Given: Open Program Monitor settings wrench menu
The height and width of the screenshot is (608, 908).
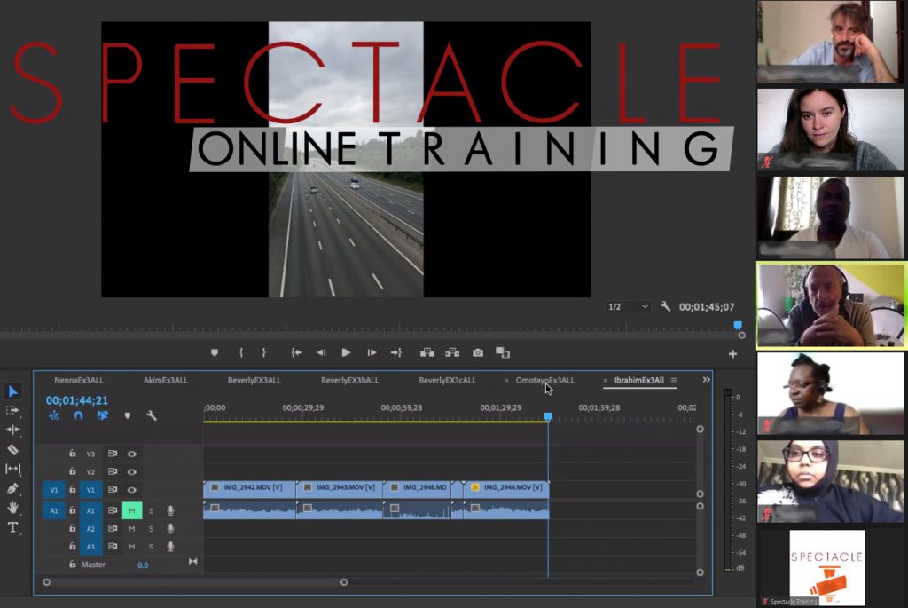Looking at the screenshot, I should (665, 306).
